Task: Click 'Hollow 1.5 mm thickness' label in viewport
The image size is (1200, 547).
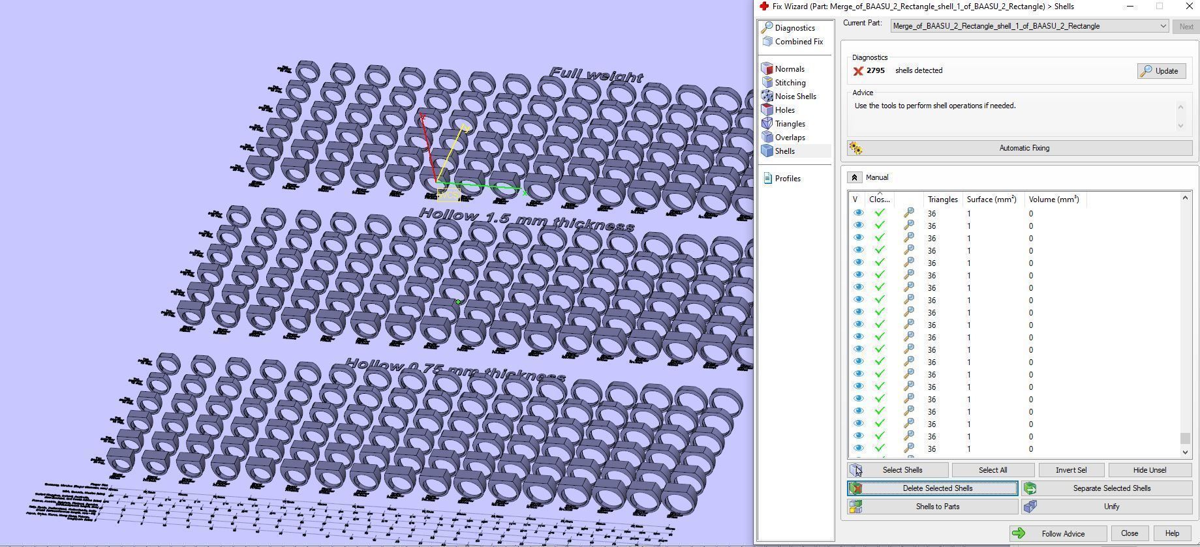Action: (x=526, y=220)
